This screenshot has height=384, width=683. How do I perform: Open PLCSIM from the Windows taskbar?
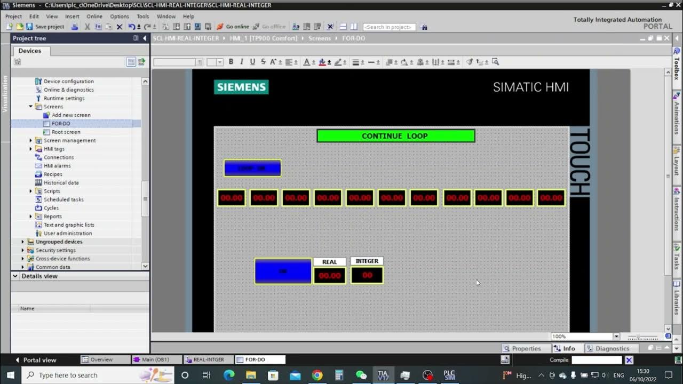[449, 375]
